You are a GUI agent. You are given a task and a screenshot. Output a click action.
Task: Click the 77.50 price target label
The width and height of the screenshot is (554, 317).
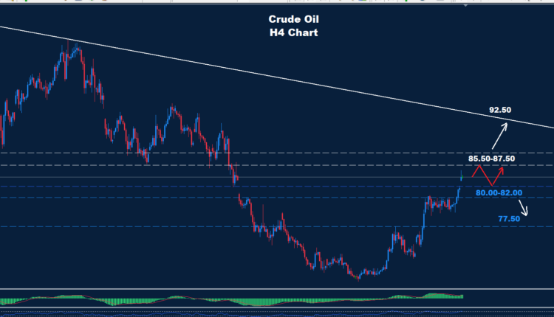click(x=509, y=219)
